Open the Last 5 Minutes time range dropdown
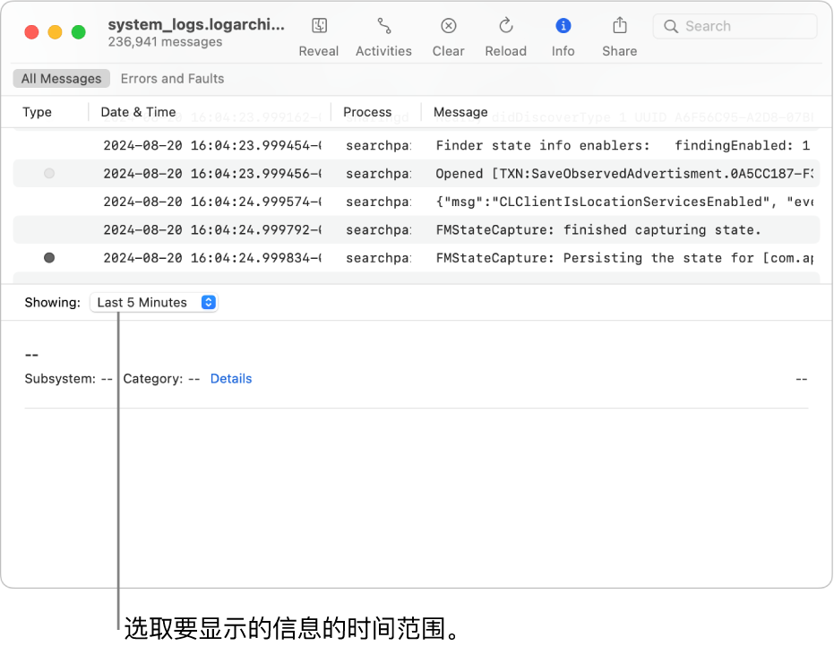834x646 pixels. [154, 303]
